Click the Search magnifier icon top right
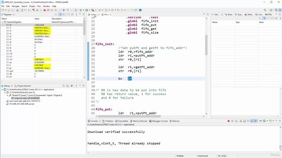This screenshot has width=282, height=158. (x=265, y=10)
